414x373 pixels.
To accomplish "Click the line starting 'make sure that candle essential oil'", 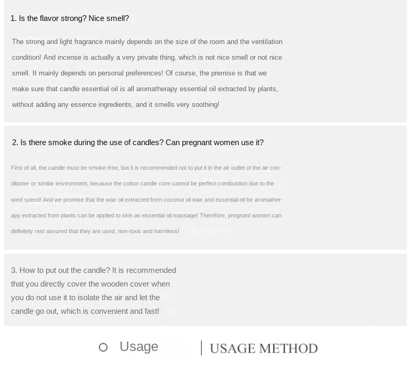I will click(x=145, y=89).
